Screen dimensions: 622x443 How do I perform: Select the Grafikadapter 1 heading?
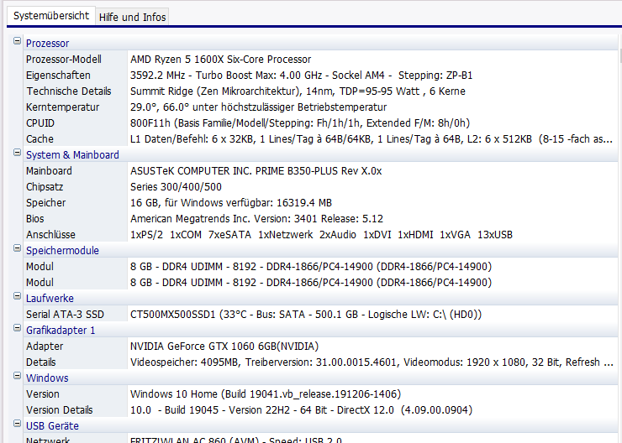pyautogui.click(x=61, y=331)
